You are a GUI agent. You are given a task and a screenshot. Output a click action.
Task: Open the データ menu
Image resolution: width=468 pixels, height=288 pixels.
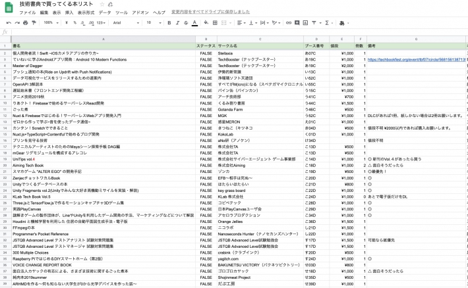tap(105, 12)
